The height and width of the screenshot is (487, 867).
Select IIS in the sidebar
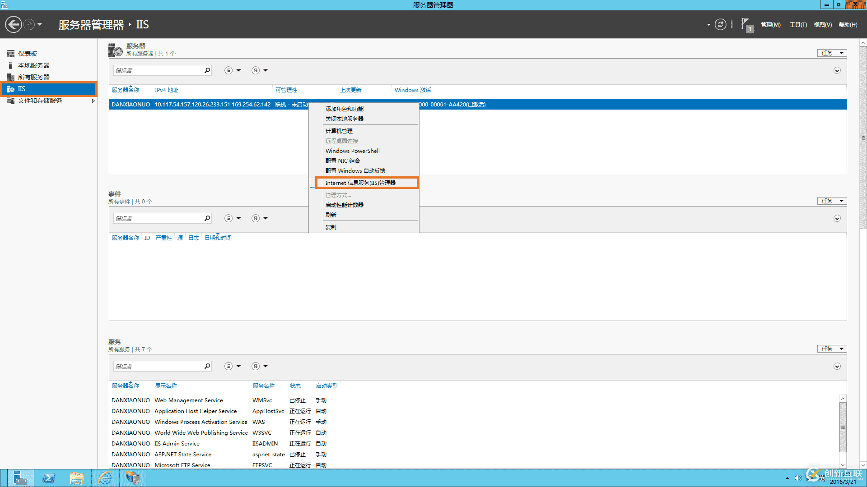[49, 89]
